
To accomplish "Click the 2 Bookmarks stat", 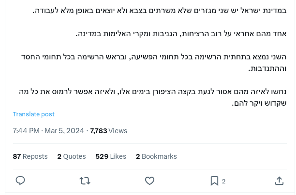I will (156, 156).
